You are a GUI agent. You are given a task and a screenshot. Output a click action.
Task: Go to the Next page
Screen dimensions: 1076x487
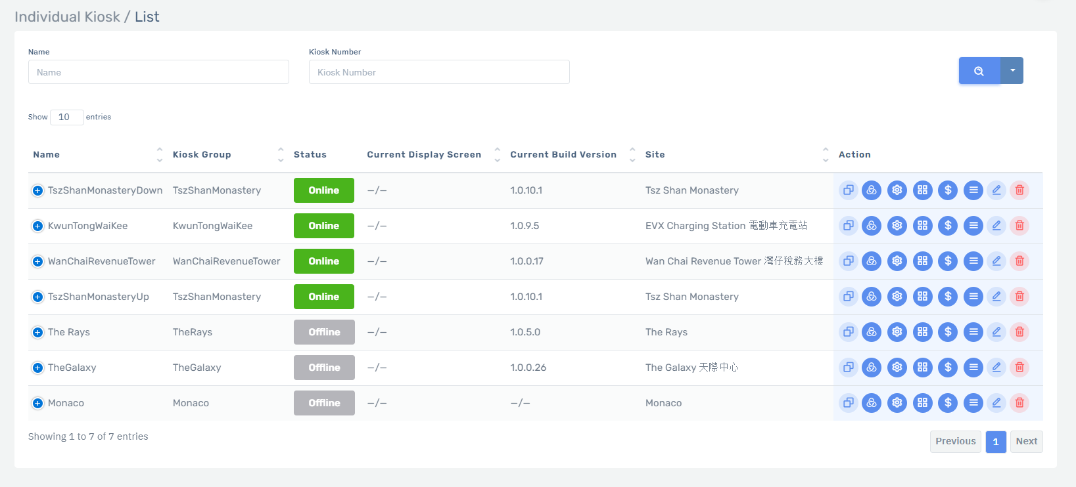click(x=1027, y=442)
